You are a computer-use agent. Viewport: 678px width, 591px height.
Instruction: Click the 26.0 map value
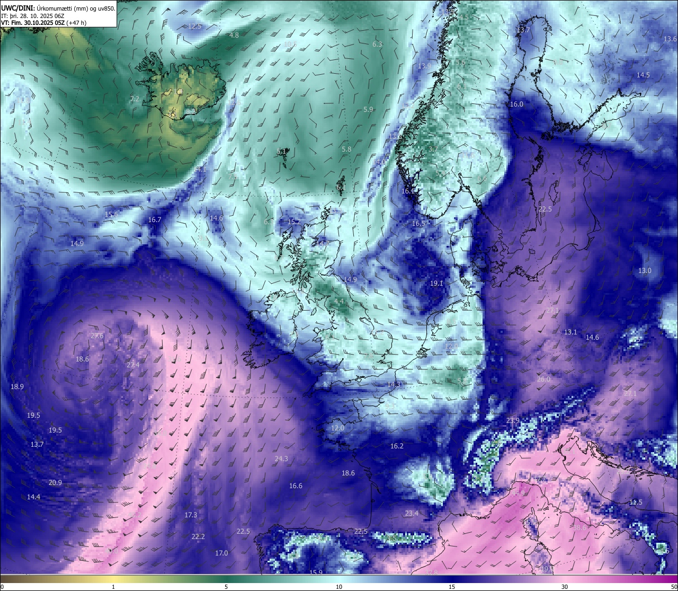tap(543, 380)
